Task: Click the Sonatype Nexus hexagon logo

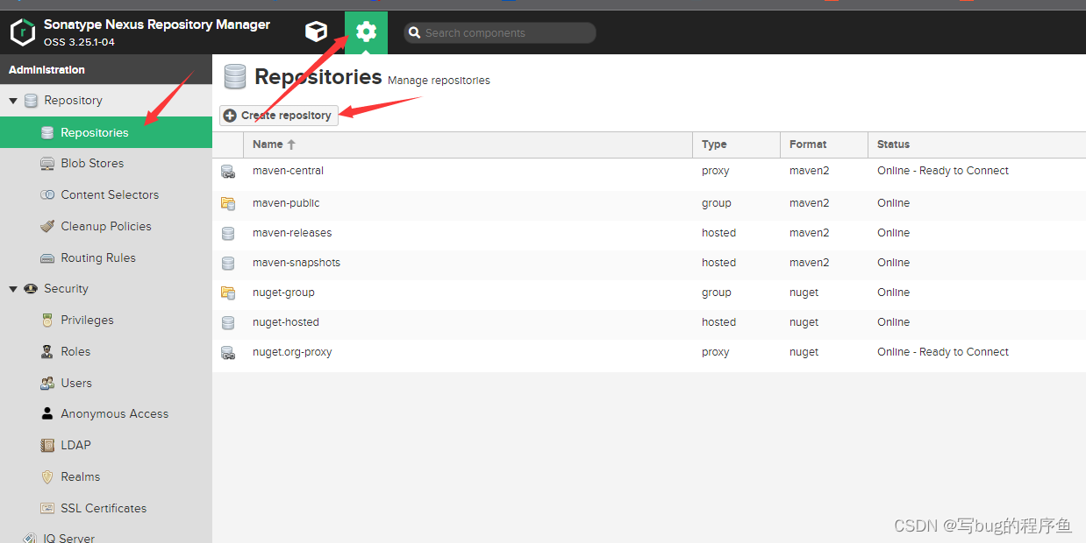Action: pos(23,33)
